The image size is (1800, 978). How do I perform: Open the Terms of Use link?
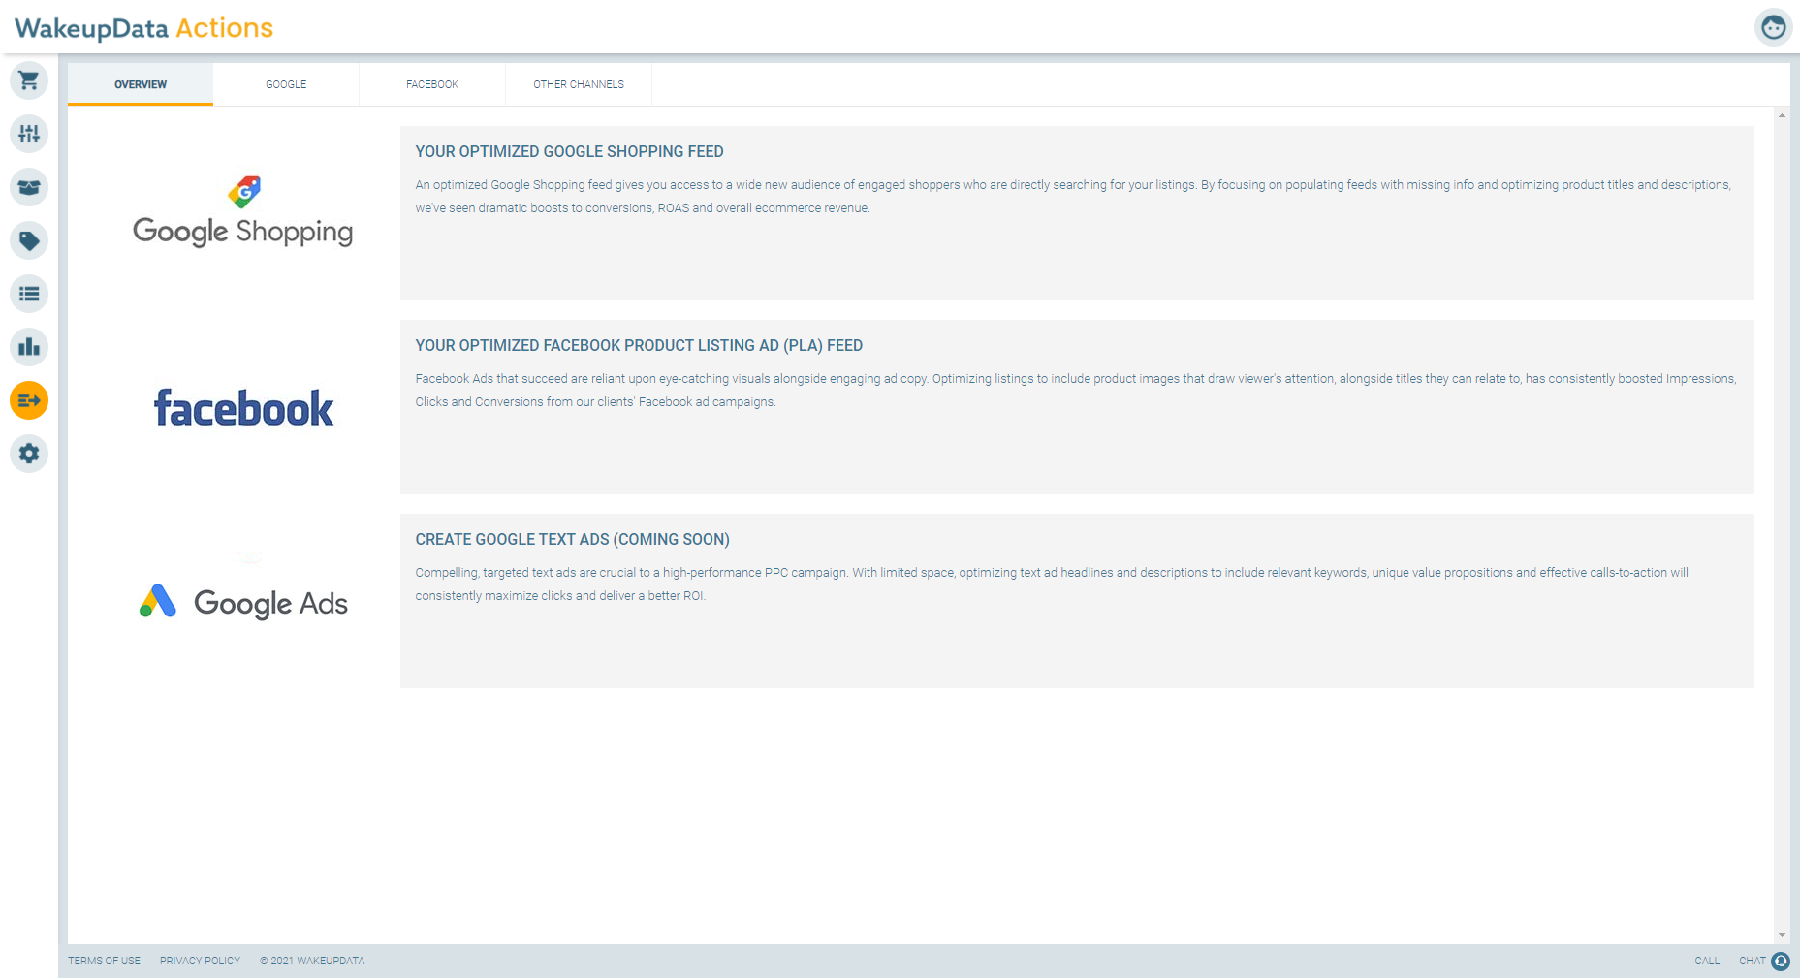[104, 961]
